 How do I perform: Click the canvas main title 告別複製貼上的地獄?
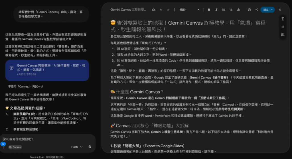188,26
